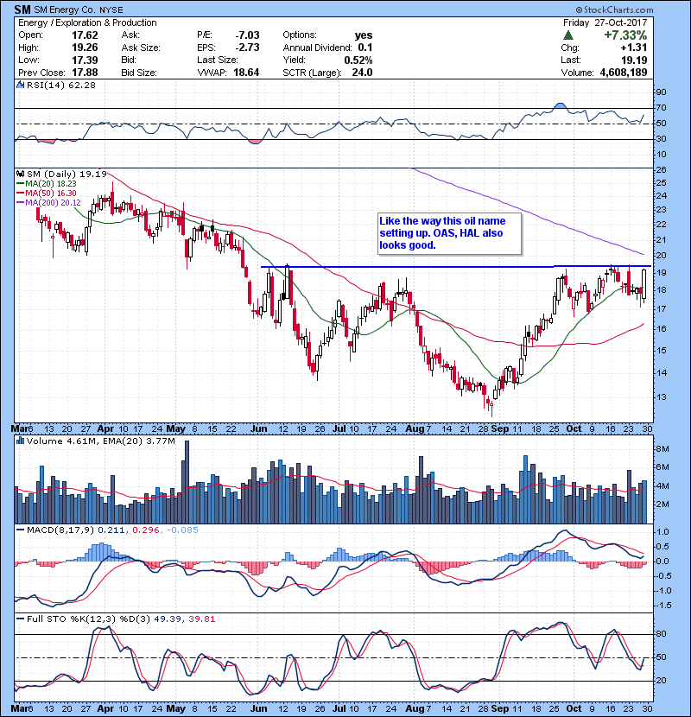This screenshot has height=717, width=691.
Task: Click the RSI(14) 62.28 indicator label
Action: 61,85
